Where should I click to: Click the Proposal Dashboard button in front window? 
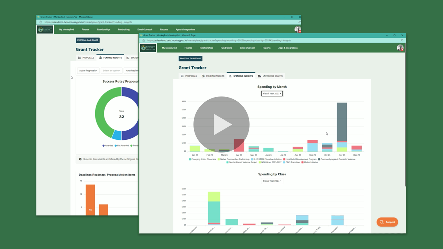pyautogui.click(x=190, y=59)
